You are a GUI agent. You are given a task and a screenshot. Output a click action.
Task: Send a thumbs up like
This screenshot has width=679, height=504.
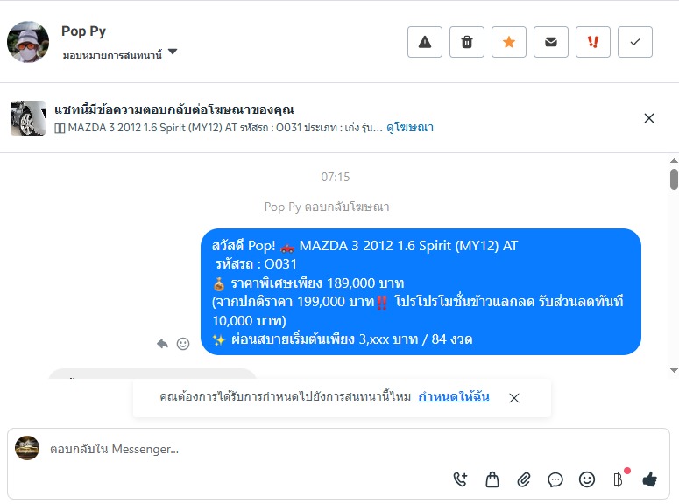tap(649, 479)
